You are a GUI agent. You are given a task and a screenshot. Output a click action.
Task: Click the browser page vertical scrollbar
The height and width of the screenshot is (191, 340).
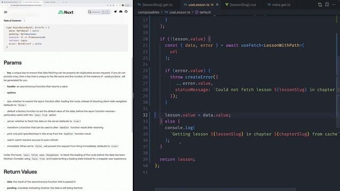tap(132, 95)
